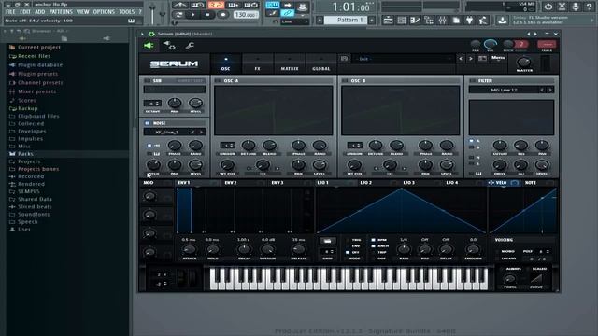Click the countdown 3.2 indicator
This screenshot has width=598, height=336.
pyautogui.click(x=216, y=5)
